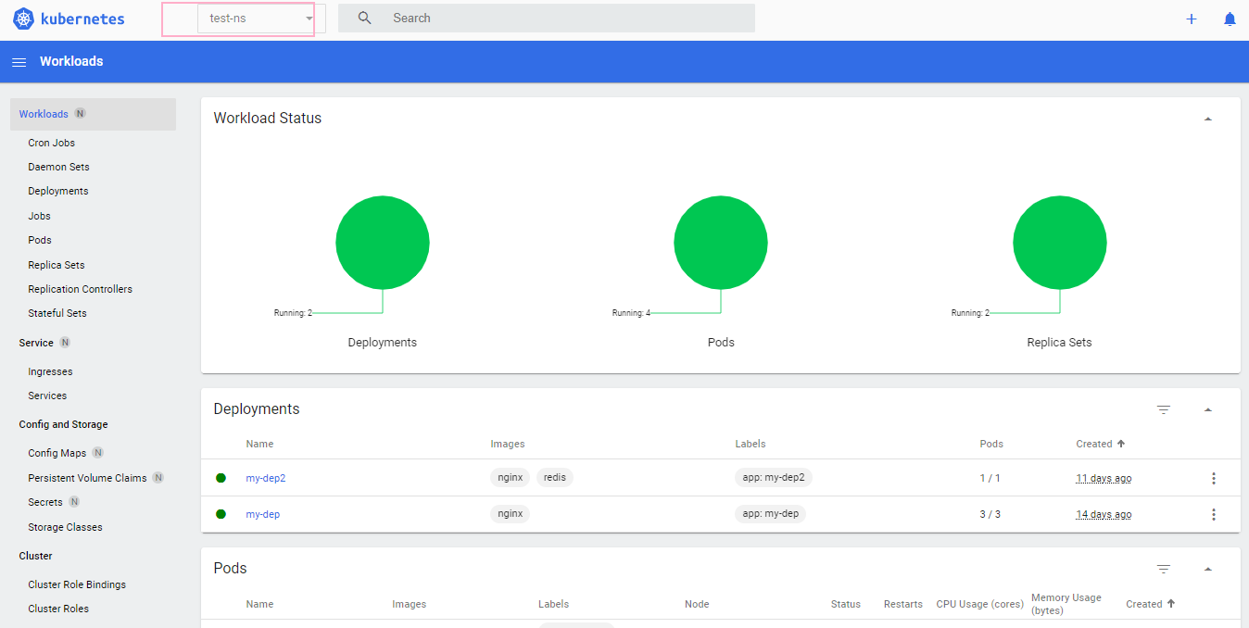This screenshot has height=628, width=1249.
Task: Open the hamburger navigation menu icon
Action: (19, 61)
